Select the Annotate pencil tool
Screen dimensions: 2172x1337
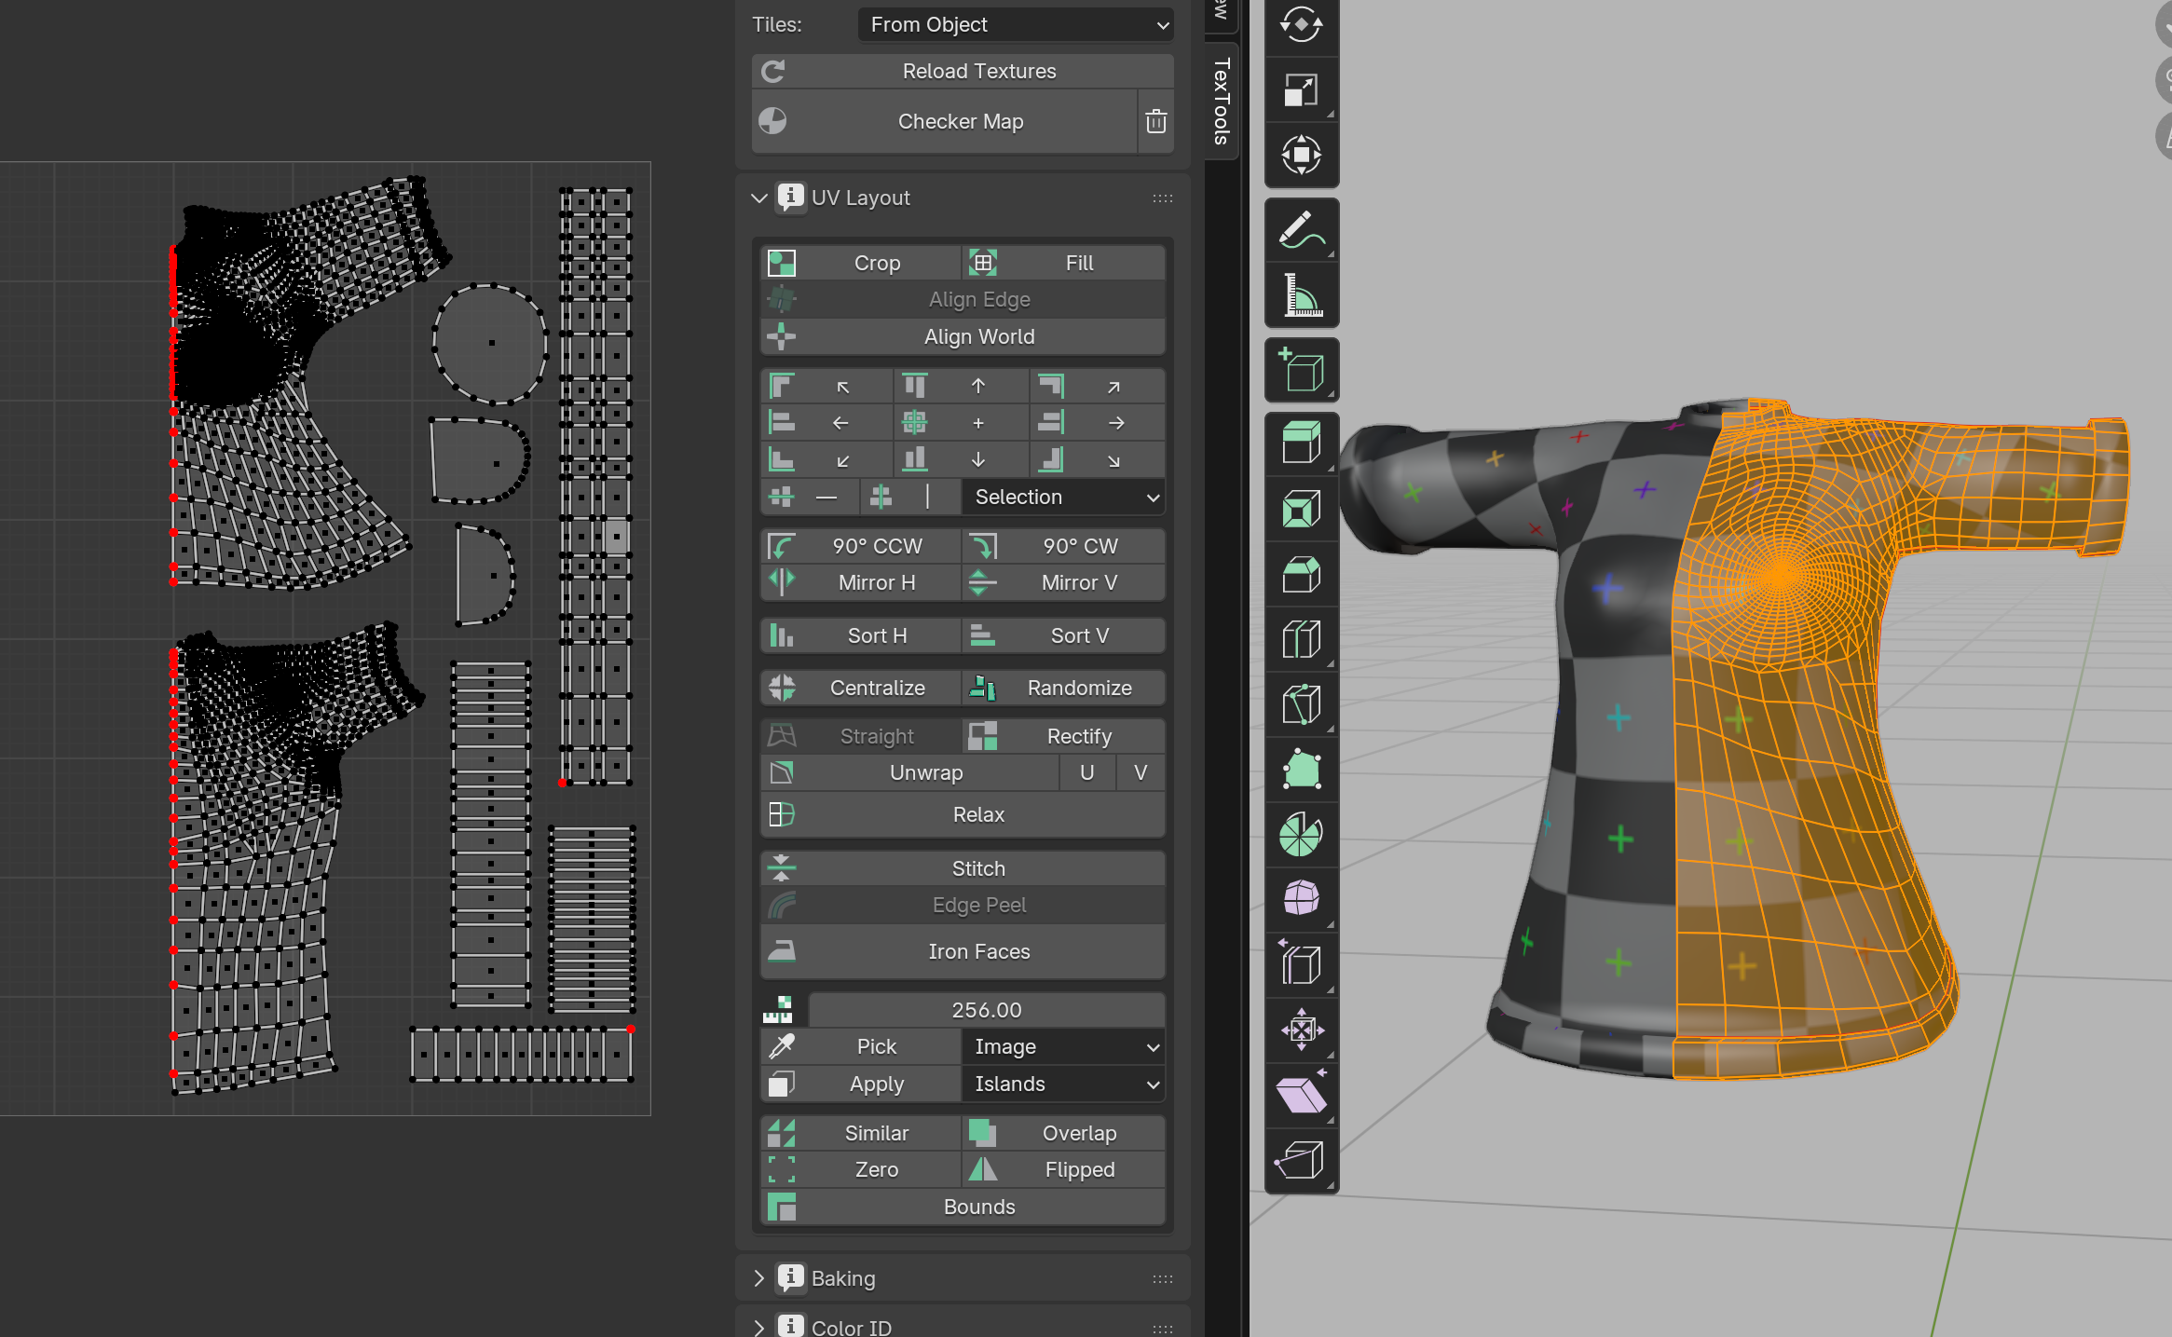point(1301,230)
